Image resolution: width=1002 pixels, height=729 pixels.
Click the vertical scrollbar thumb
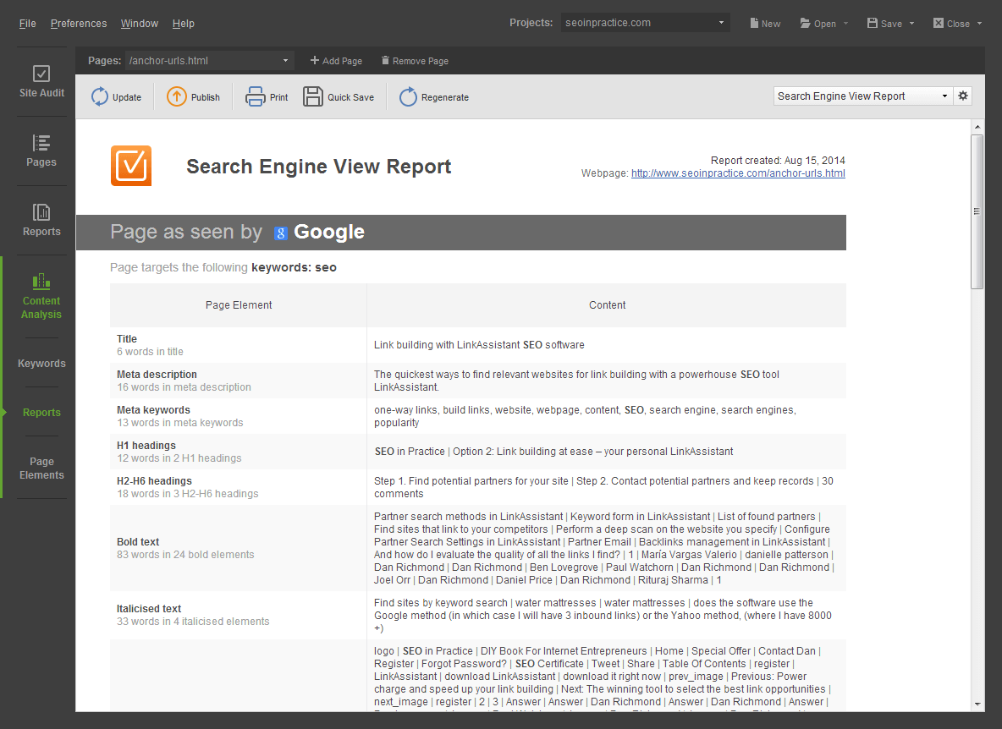(x=977, y=211)
